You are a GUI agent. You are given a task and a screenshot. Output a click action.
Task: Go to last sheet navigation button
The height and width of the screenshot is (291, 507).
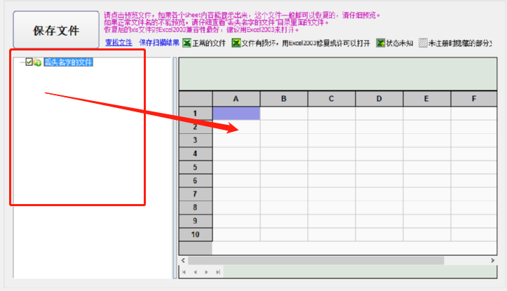click(218, 272)
